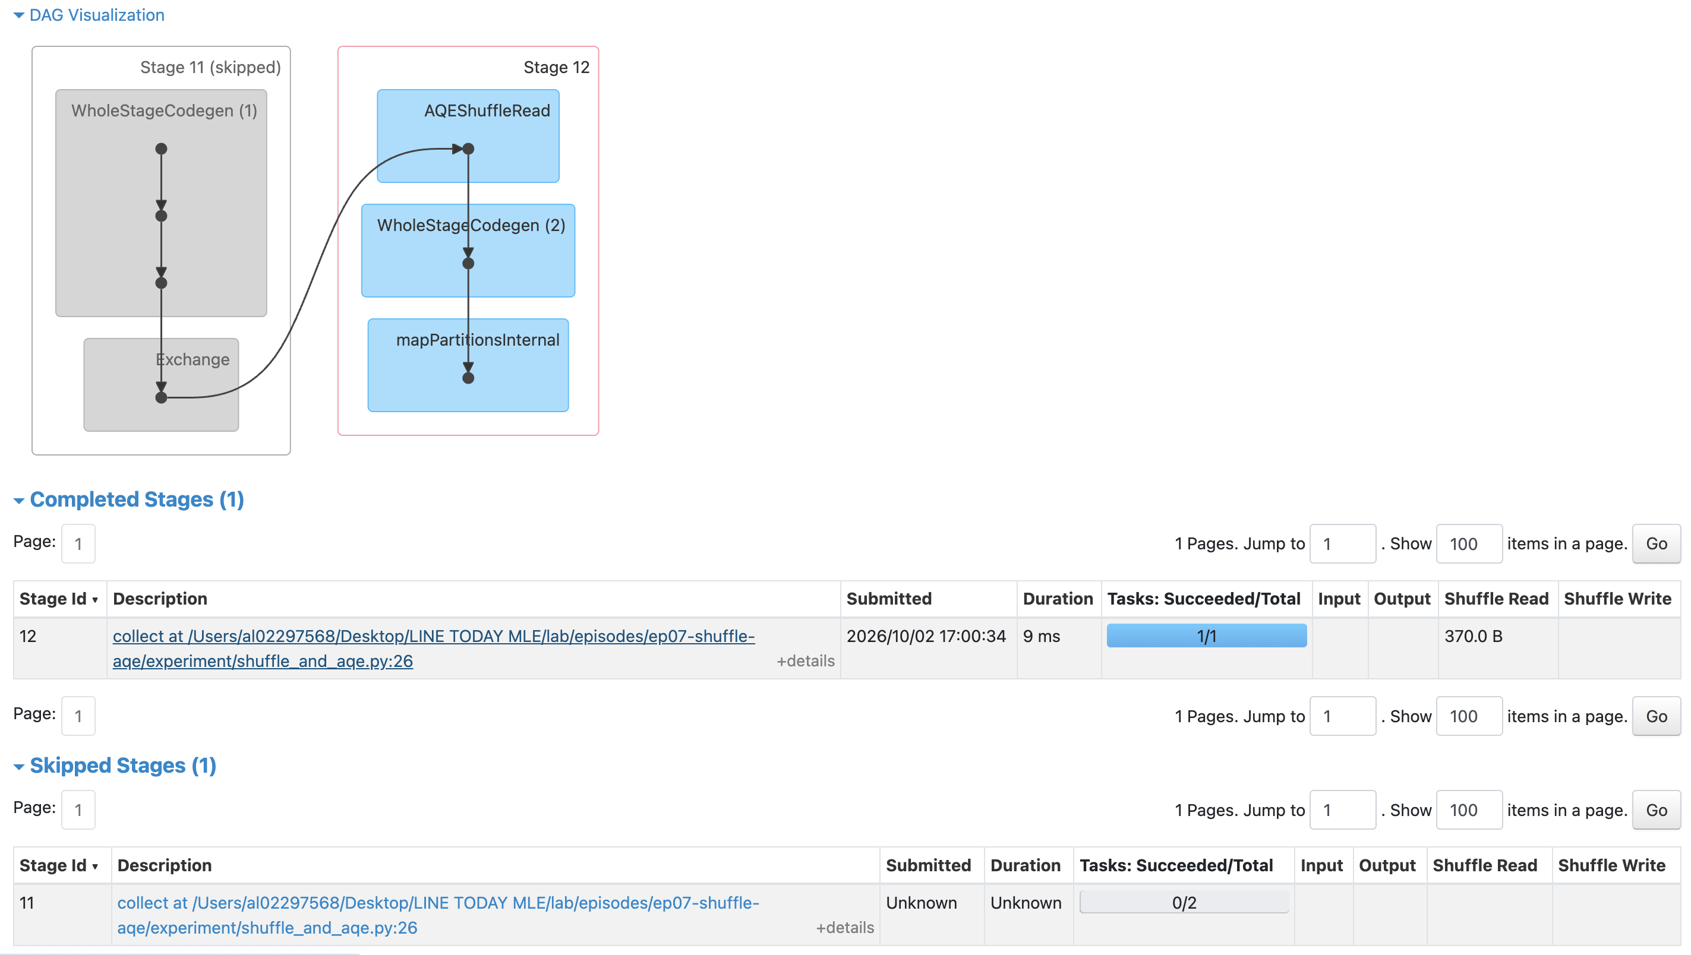The width and height of the screenshot is (1691, 955).
Task: Select WholeStageCodegen (2) node in DAG
Action: pyautogui.click(x=468, y=251)
